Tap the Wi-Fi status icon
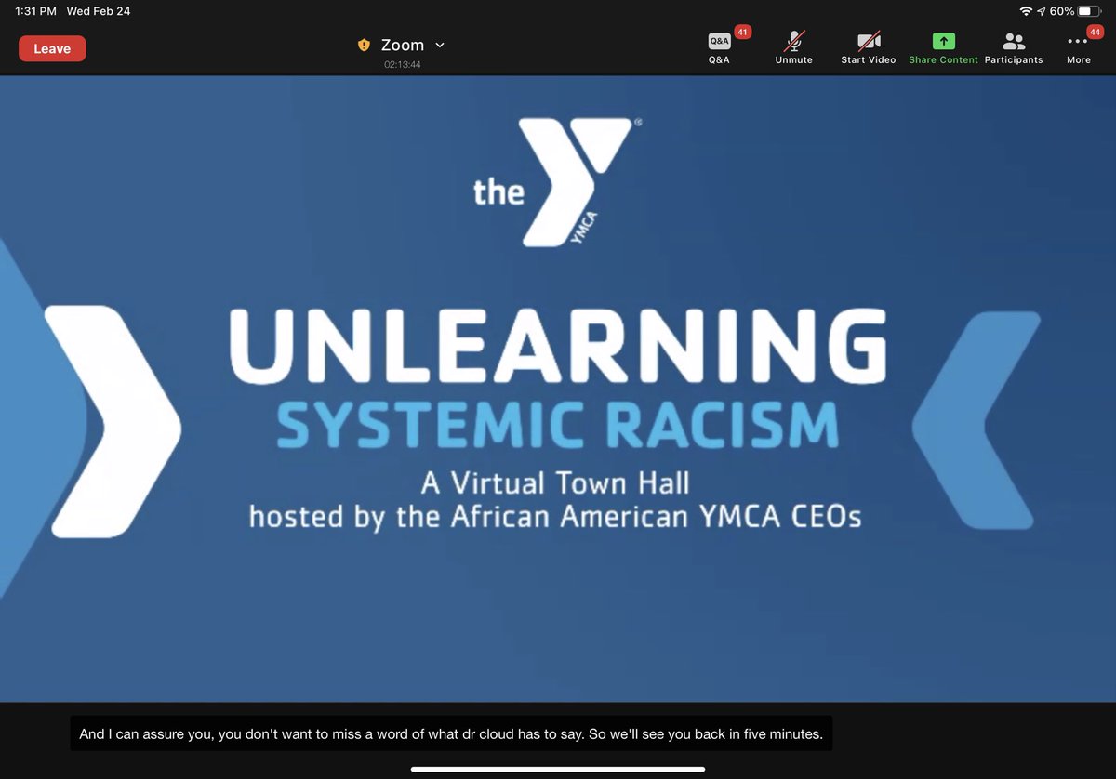This screenshot has height=779, width=1116. [1026, 11]
